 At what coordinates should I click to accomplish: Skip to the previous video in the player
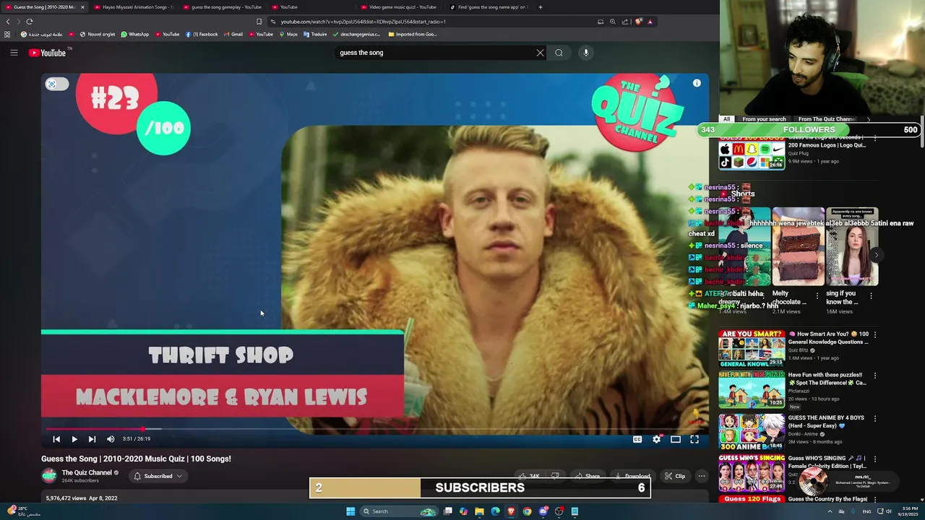click(x=56, y=439)
